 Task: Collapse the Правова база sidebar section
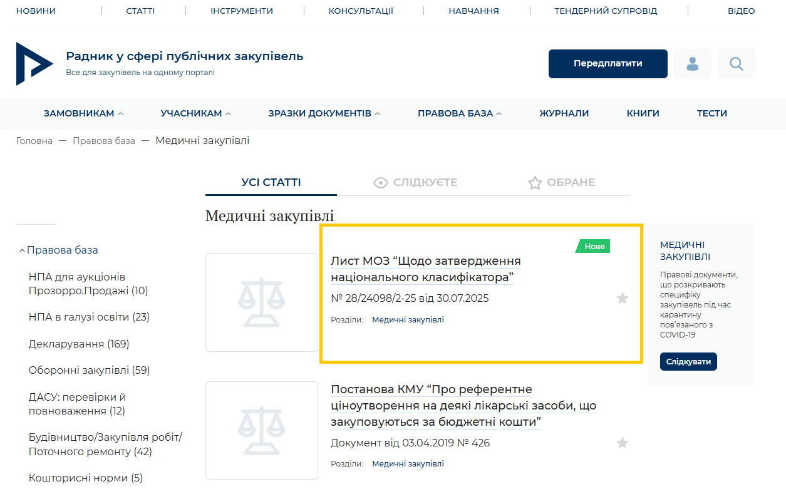click(x=58, y=250)
